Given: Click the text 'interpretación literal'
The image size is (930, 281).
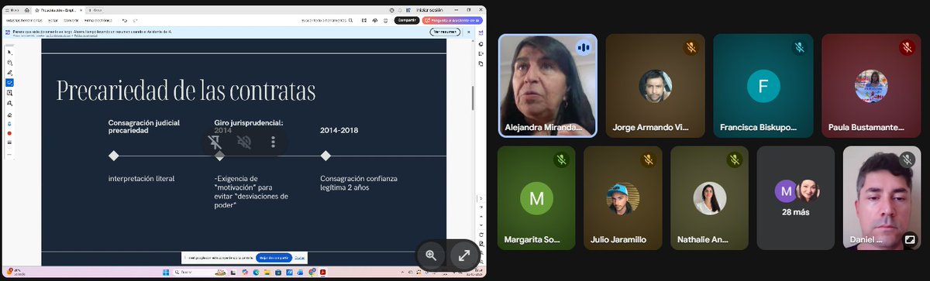Looking at the screenshot, I should click(141, 179).
